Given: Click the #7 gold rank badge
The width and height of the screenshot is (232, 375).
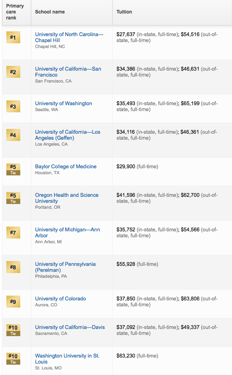Looking at the screenshot, I should point(13,233).
